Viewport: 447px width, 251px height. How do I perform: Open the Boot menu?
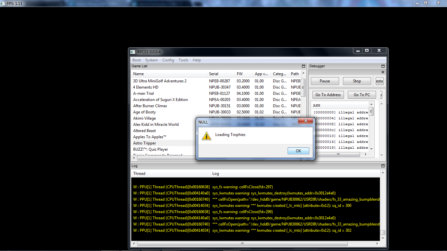point(136,60)
